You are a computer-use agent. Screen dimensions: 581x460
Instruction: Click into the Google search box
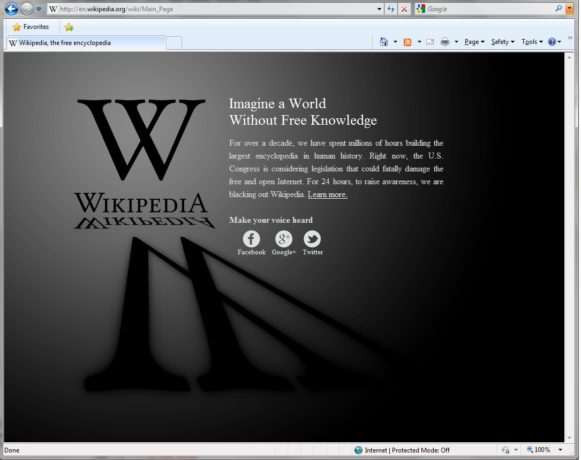pos(489,9)
